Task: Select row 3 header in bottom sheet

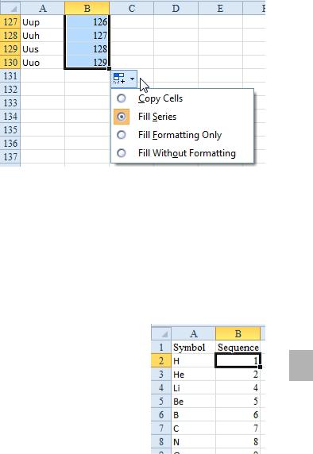Action: 161,374
